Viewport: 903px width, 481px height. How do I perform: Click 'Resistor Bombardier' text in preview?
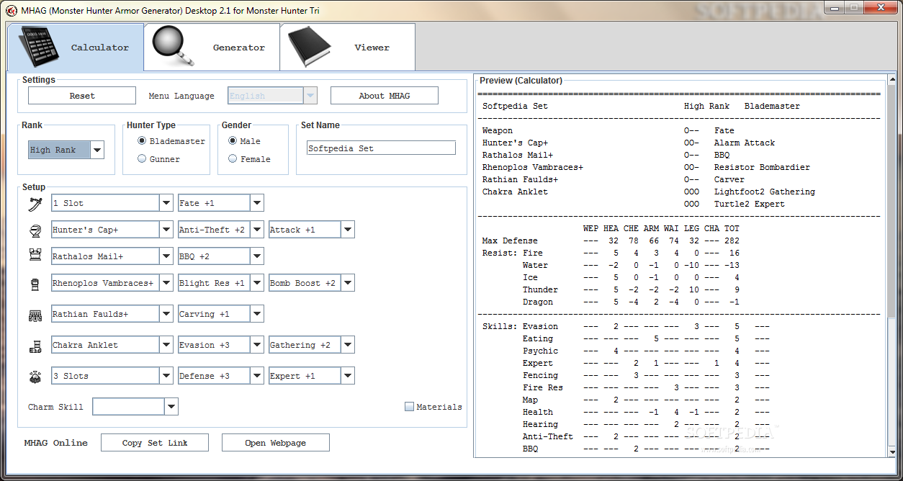(x=762, y=167)
